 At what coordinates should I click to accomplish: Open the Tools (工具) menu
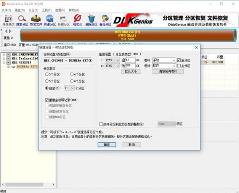pyautogui.click(x=46, y=10)
